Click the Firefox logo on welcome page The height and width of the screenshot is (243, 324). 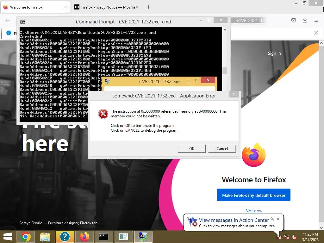[253, 155]
